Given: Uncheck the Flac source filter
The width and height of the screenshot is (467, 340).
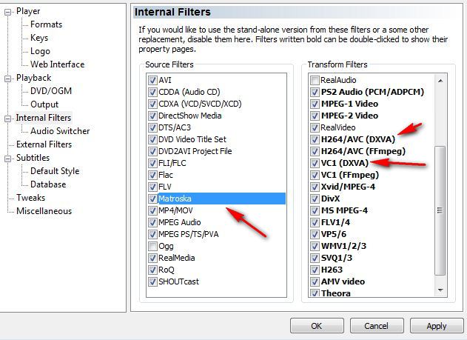Looking at the screenshot, I should click(x=152, y=175).
